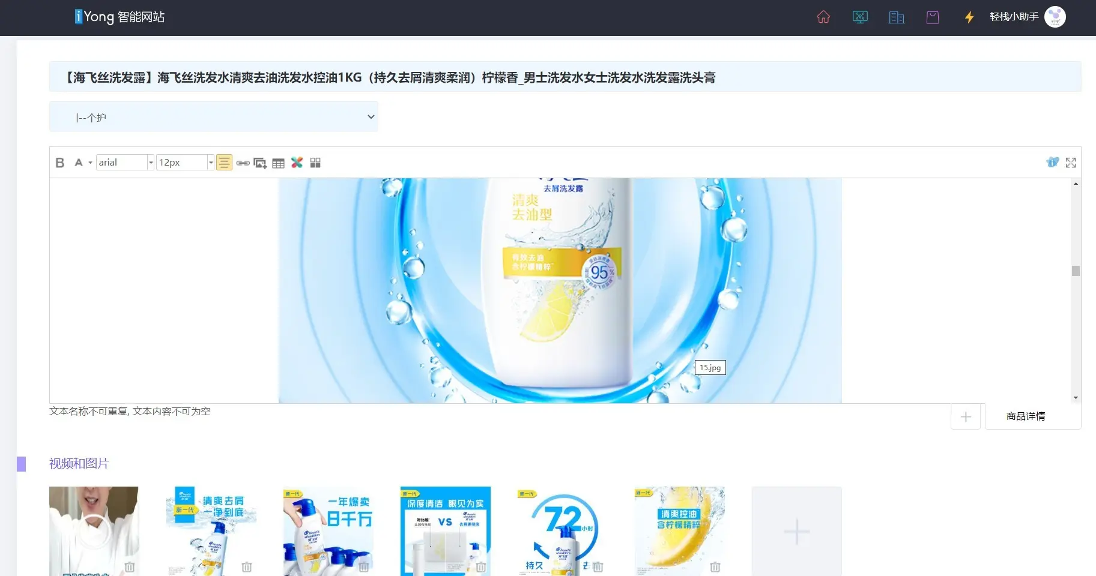Open the home icon in header
Image resolution: width=1096 pixels, height=576 pixels.
pos(823,17)
